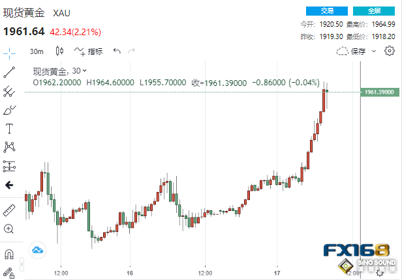
Task: Click the 全屏 fullscreen button
Action: (x=374, y=11)
